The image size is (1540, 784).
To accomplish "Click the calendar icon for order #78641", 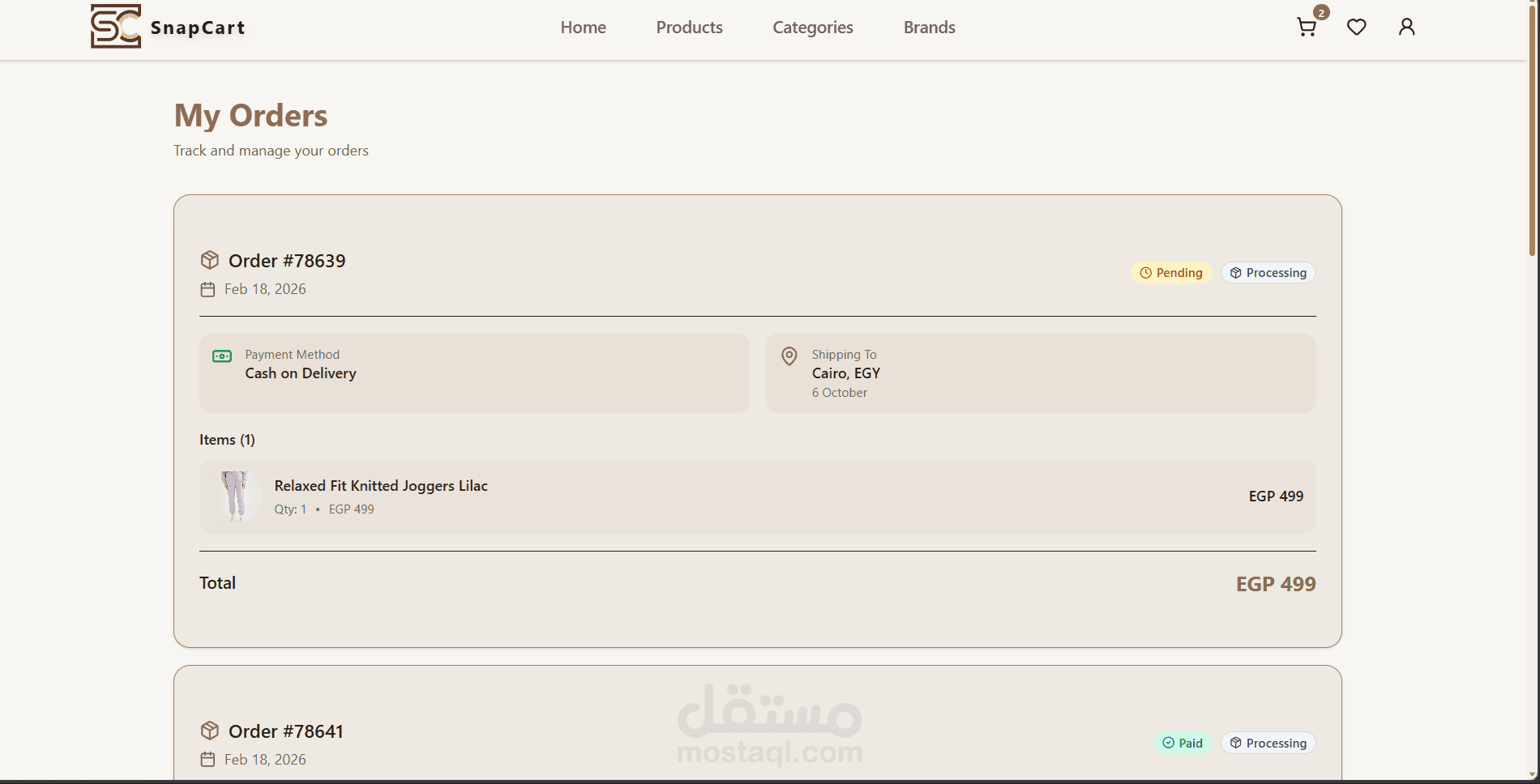I will 207,760.
